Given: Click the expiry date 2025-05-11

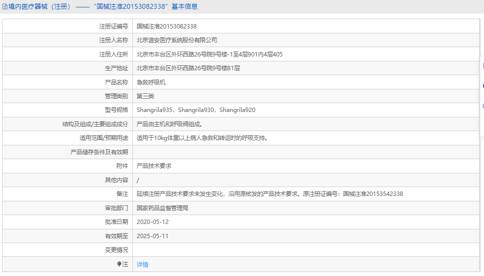Looking at the screenshot, I should click(x=152, y=236).
